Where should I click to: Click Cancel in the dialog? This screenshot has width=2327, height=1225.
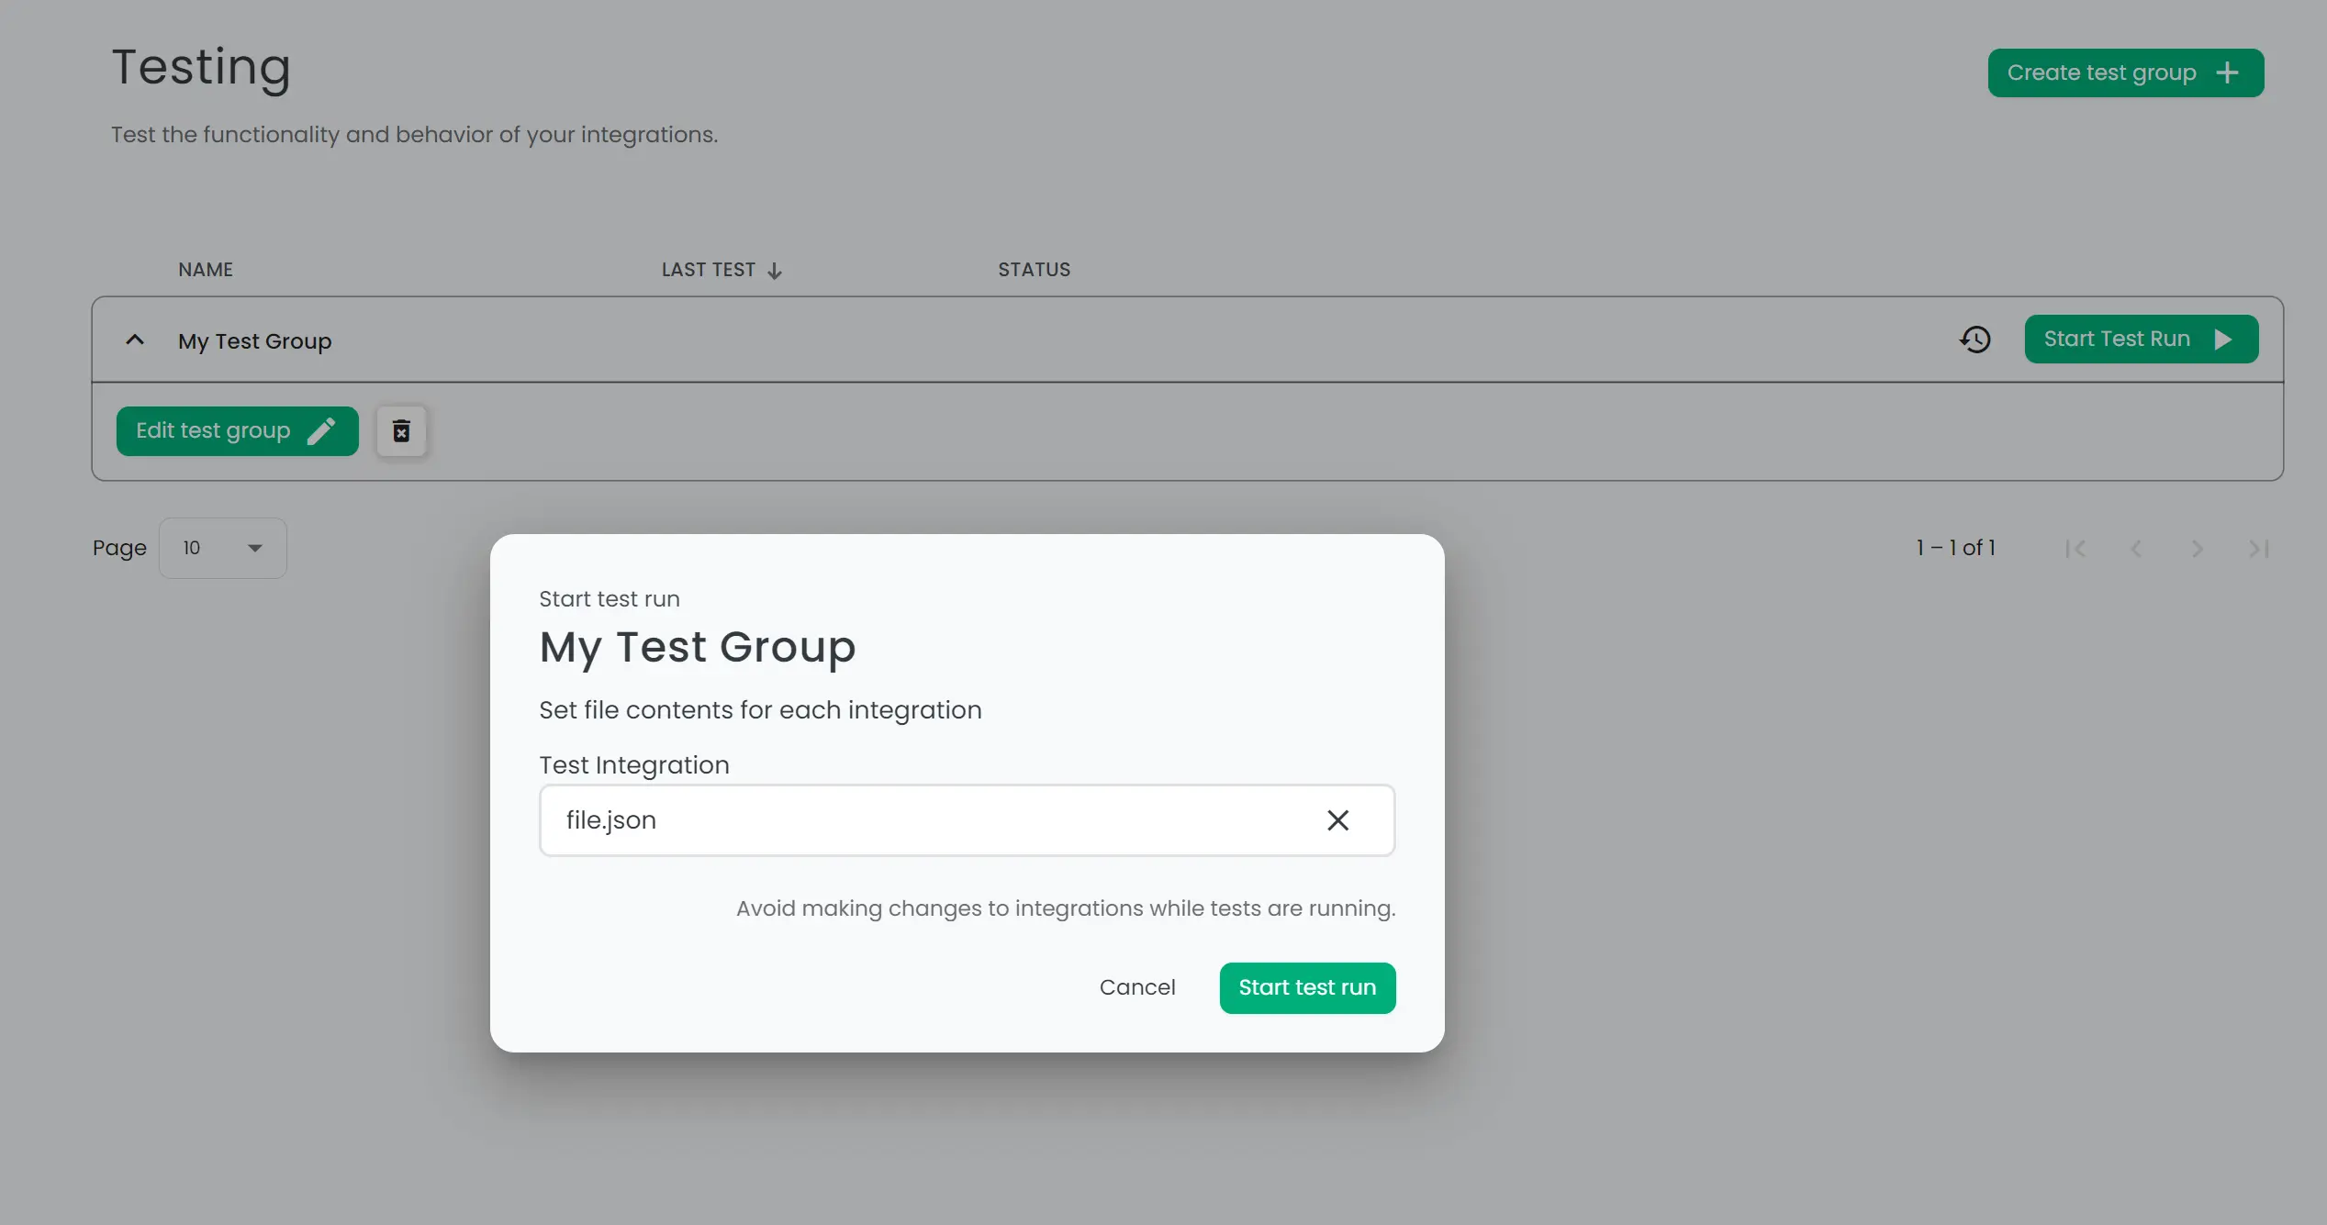pyautogui.click(x=1136, y=987)
